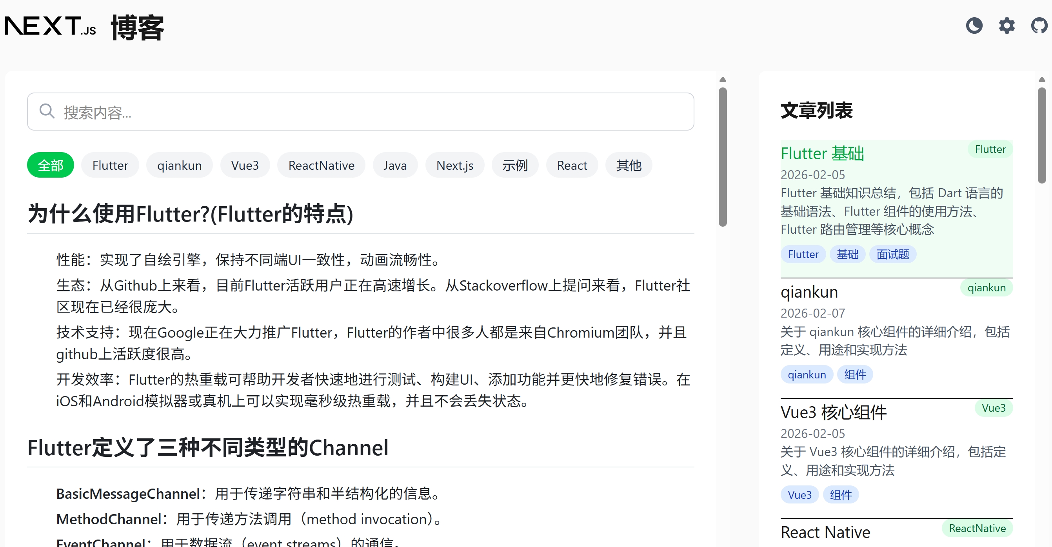
Task: Open the Vue3 核心组件 article
Action: click(x=833, y=412)
